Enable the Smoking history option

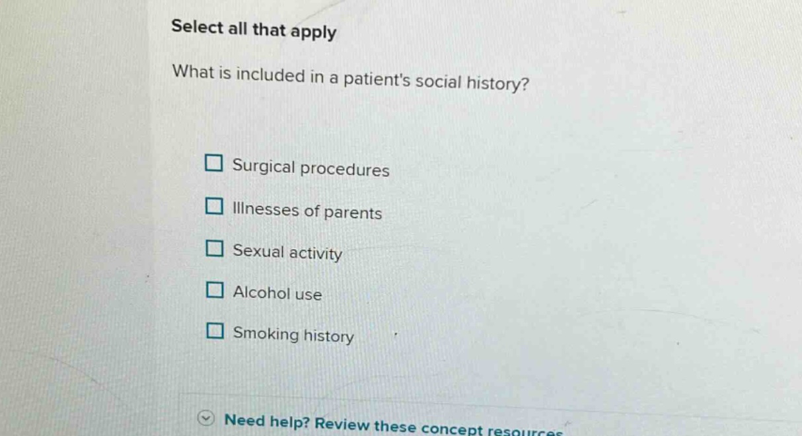213,331
